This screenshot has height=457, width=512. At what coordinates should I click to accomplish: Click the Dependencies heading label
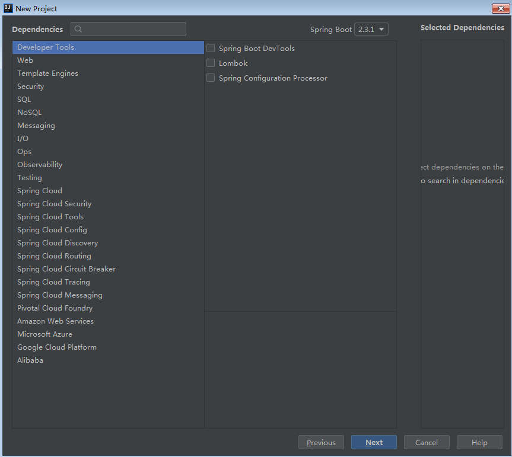pyautogui.click(x=37, y=30)
